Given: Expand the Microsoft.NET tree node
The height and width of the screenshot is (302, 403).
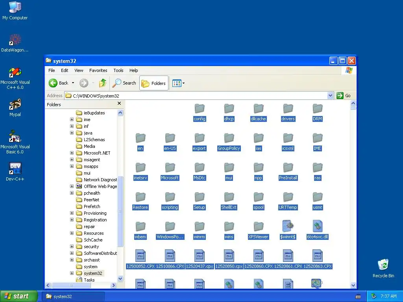Looking at the screenshot, I should coord(72,153).
